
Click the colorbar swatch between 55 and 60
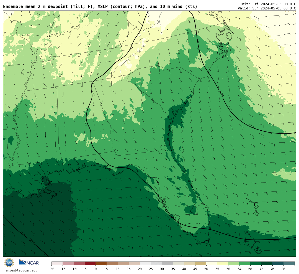pyautogui.click(x=223, y=263)
